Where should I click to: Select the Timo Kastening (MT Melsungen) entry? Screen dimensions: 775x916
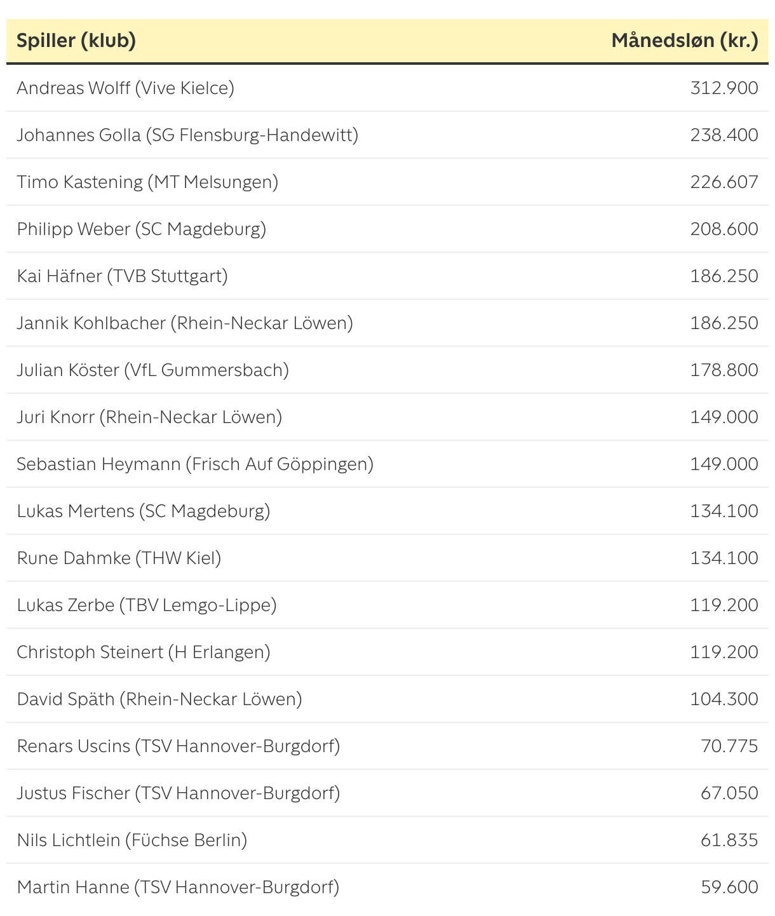[147, 182]
